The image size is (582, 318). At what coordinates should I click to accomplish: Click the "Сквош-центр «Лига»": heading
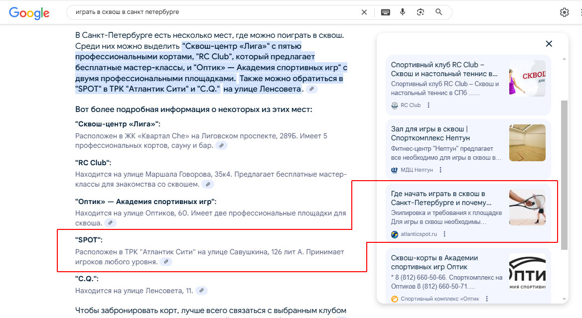click(118, 124)
